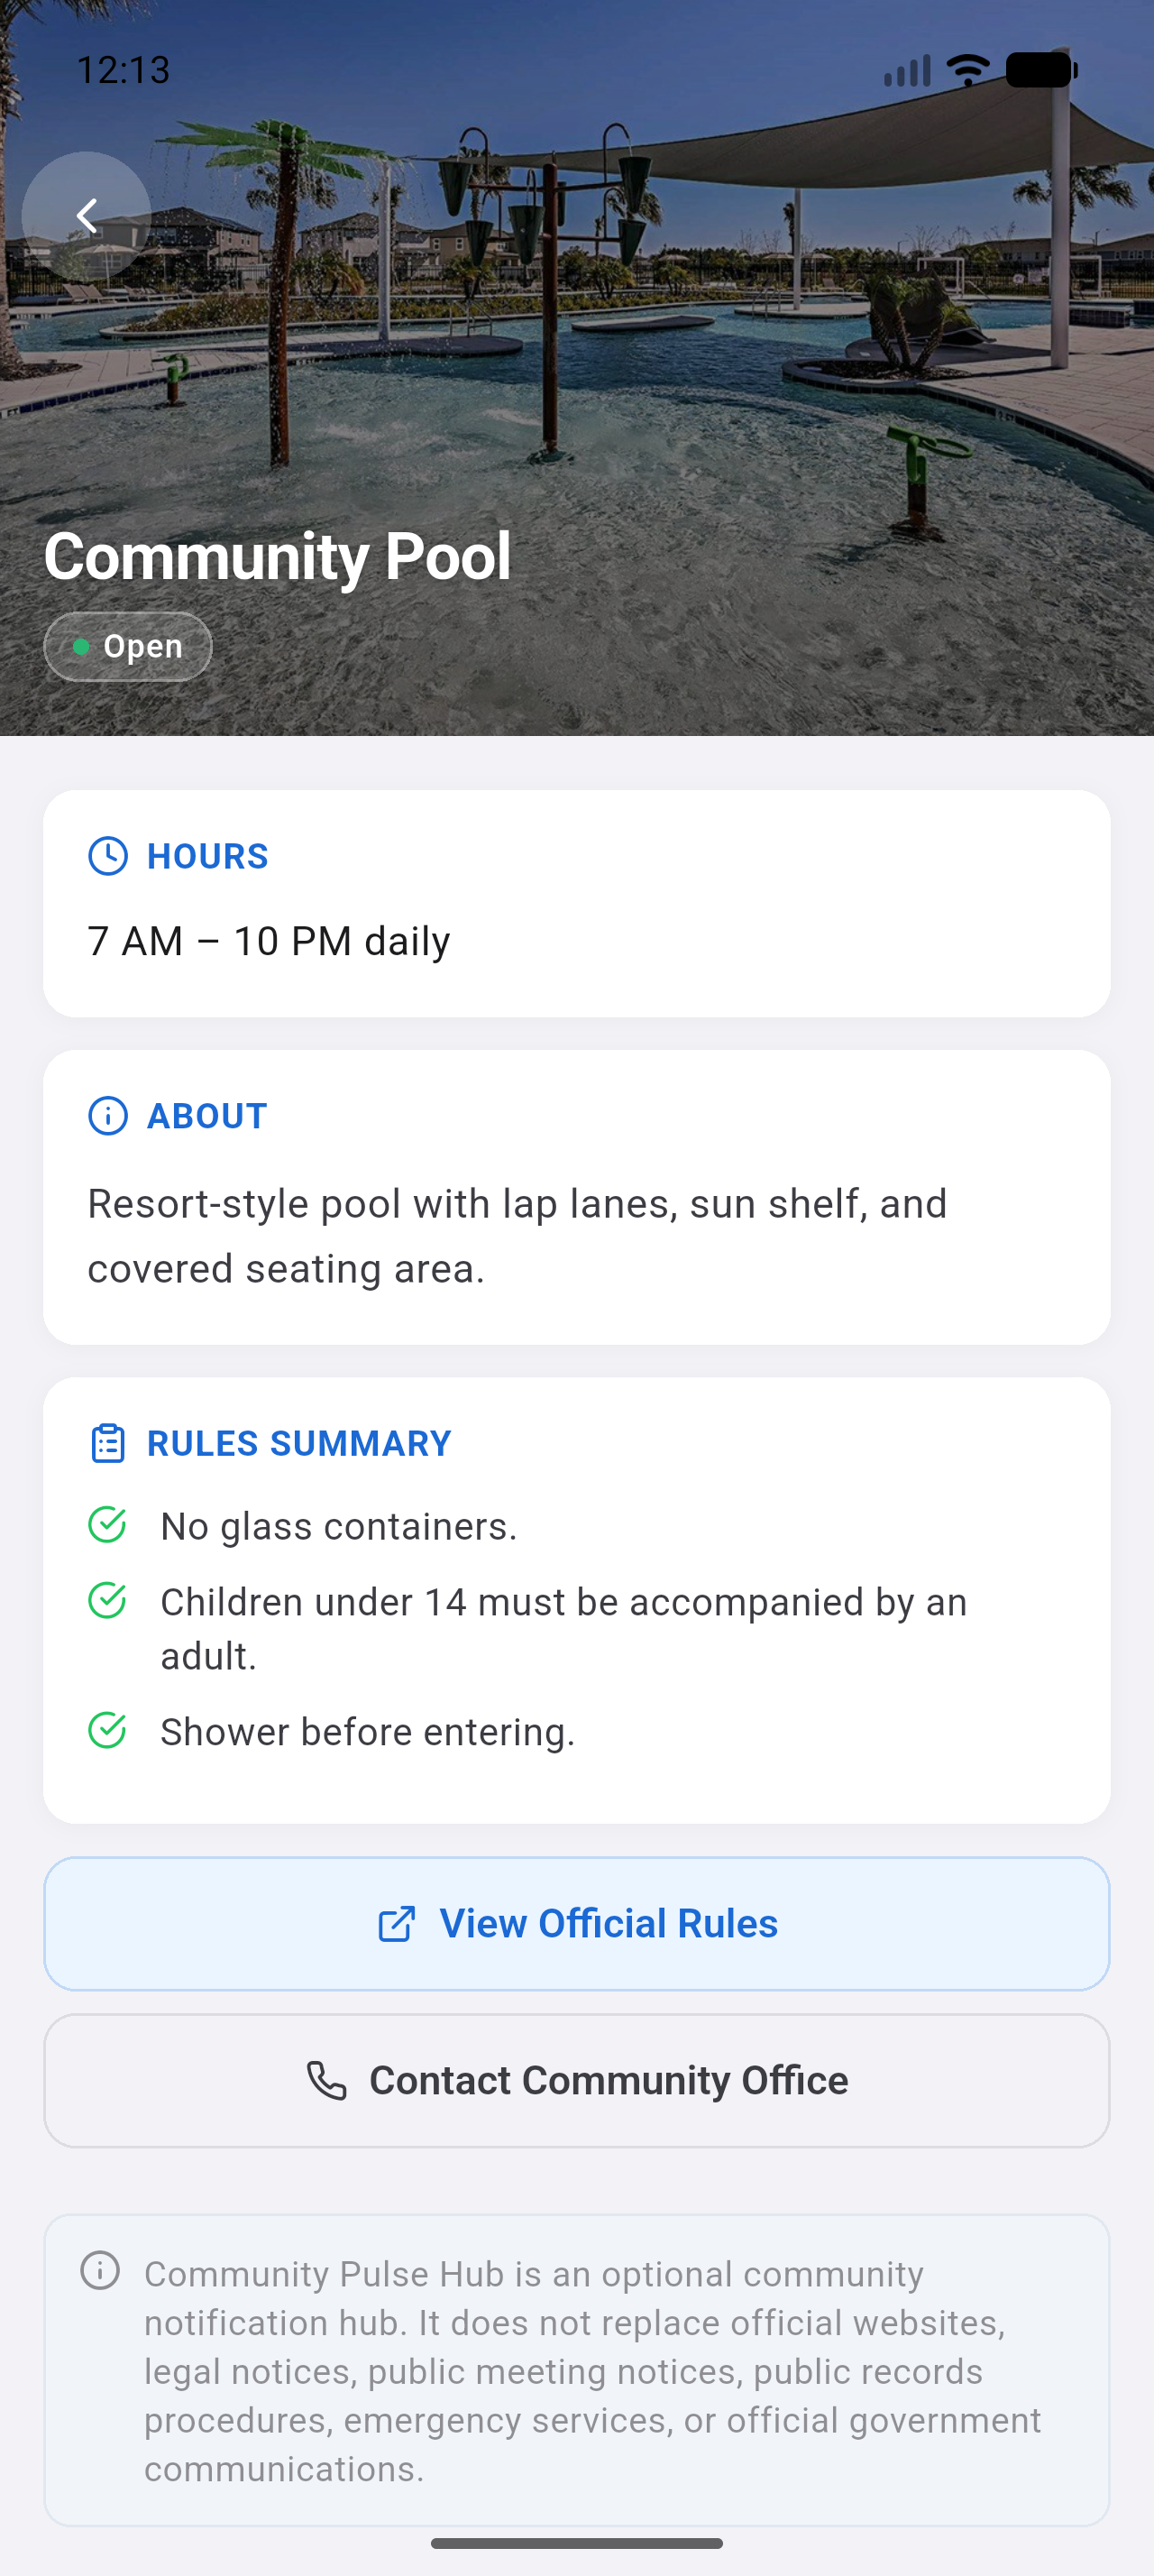Viewport: 1154px width, 2576px height.
Task: Click the gray info icon in the disclaimer
Action: pos(100,2270)
